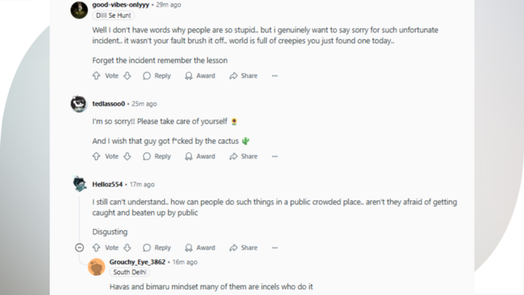524x295 pixels.
Task: Click Helloz554's avatar image
Action: pos(80,184)
